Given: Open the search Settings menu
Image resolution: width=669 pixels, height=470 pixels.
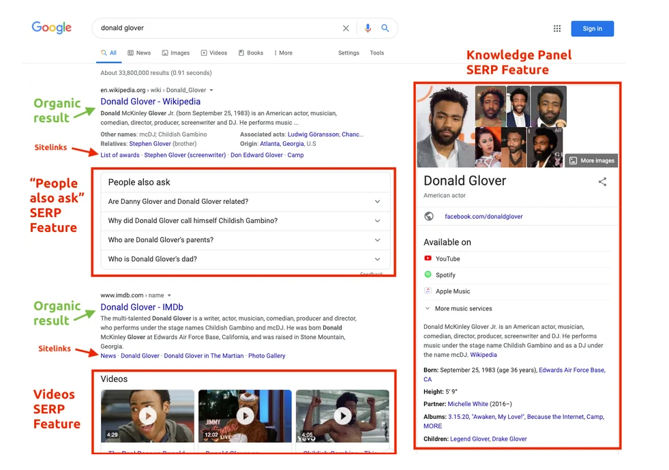Looking at the screenshot, I should (x=348, y=53).
